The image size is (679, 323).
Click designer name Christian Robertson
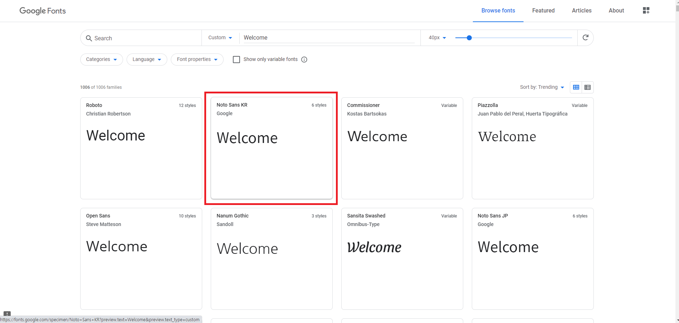[x=108, y=114]
